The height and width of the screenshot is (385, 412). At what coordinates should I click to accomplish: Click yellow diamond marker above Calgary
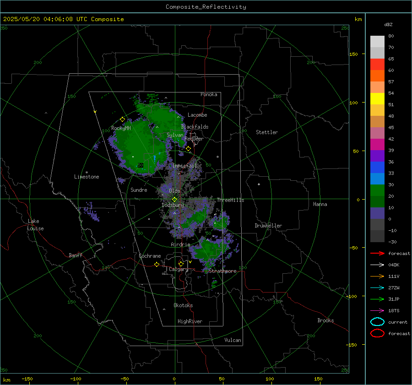(181, 264)
